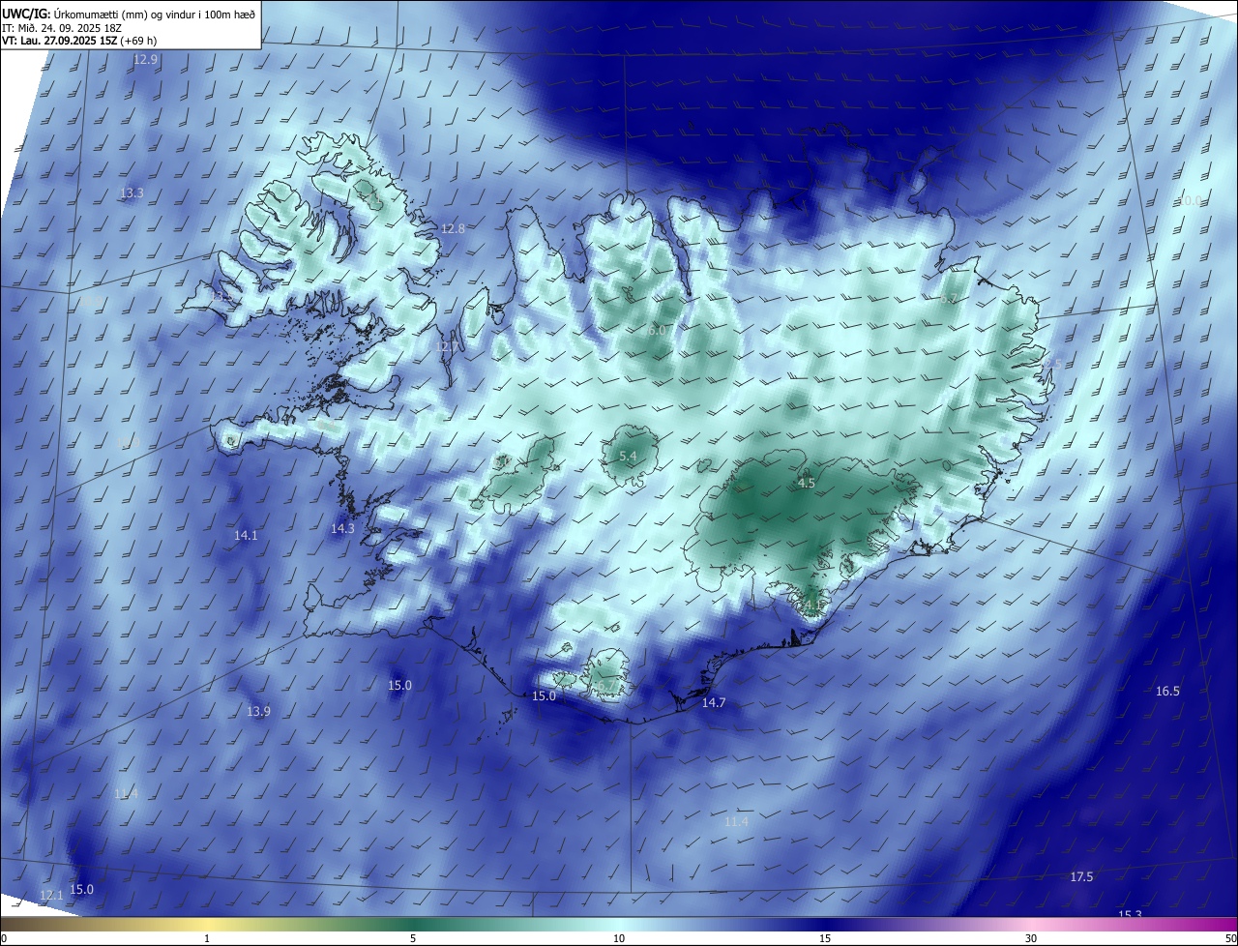The height and width of the screenshot is (946, 1238).
Task: Click the colour scale tick labelled 30
Action: [x=1031, y=938]
